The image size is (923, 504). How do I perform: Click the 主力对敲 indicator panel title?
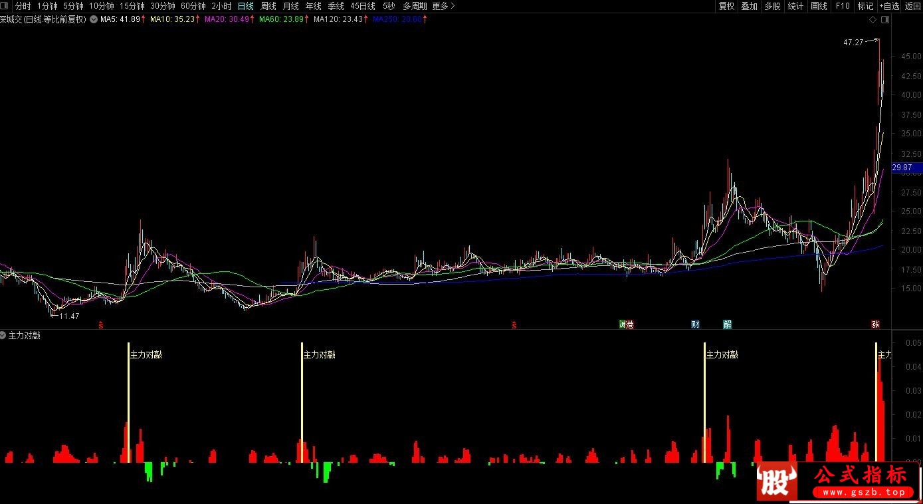click(x=25, y=336)
